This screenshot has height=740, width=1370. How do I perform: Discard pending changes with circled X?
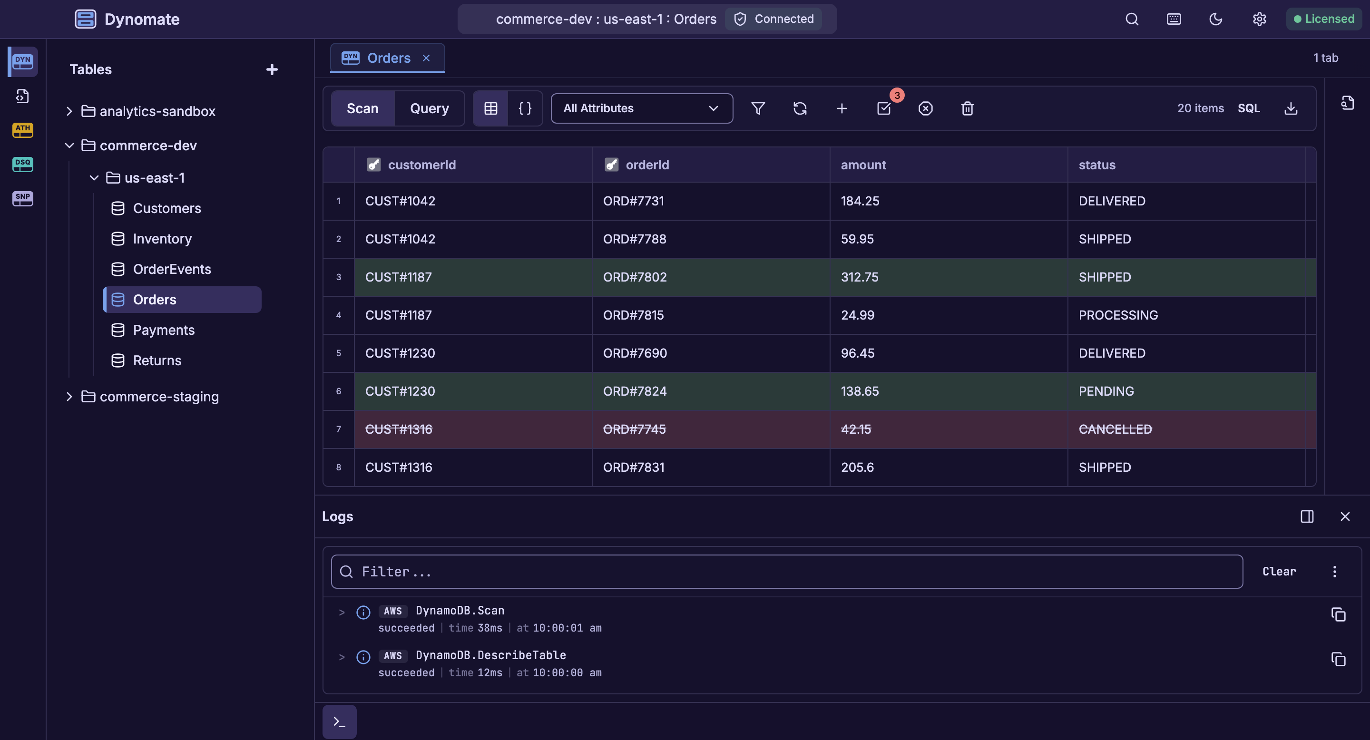click(925, 108)
